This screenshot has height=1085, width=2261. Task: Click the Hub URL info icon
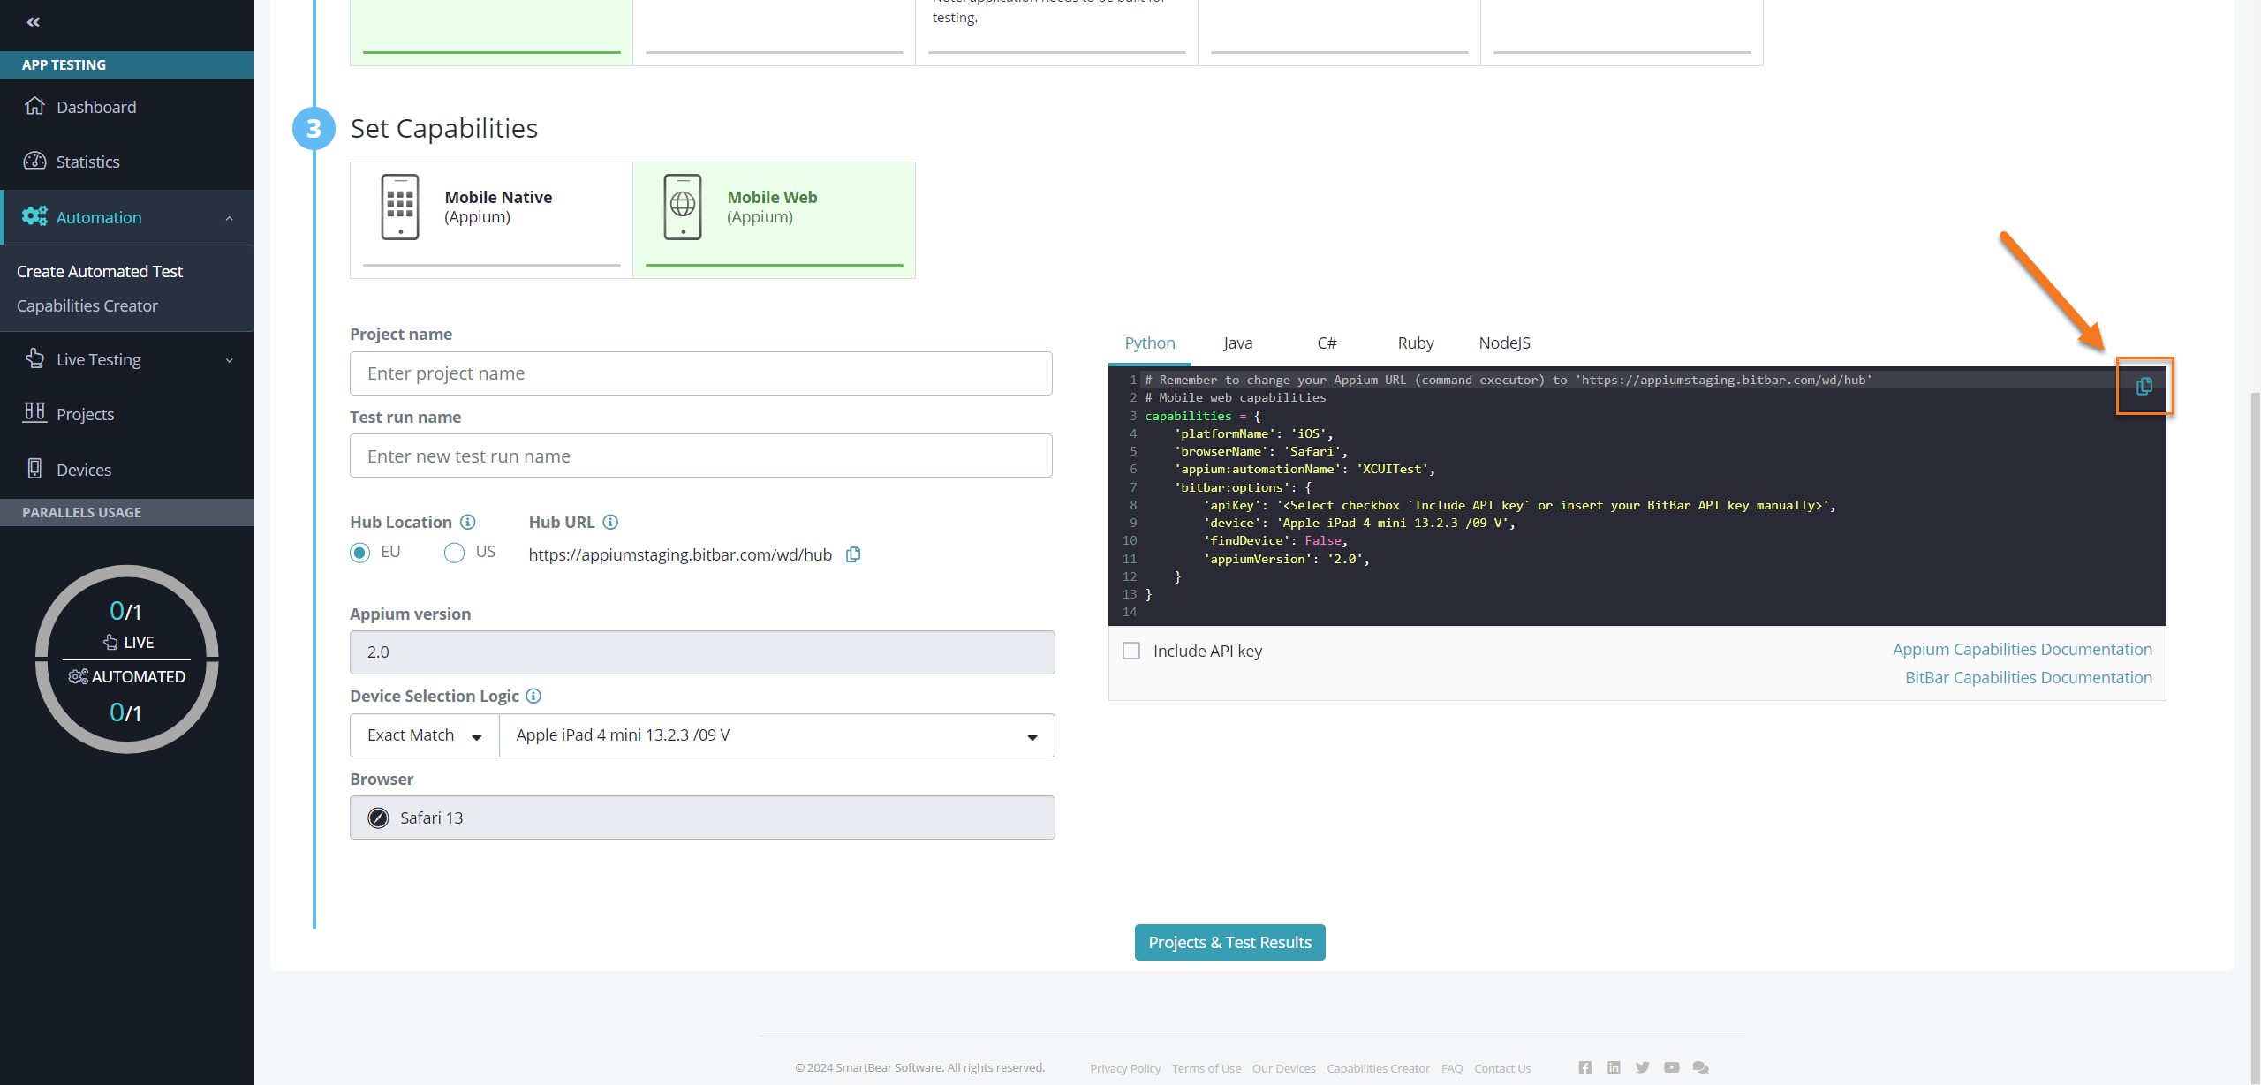pyautogui.click(x=610, y=522)
